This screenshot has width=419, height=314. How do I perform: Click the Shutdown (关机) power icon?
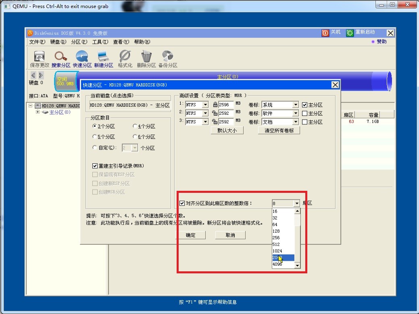click(325, 33)
